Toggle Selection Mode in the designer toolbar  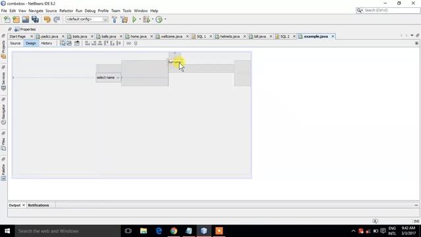tap(62, 43)
